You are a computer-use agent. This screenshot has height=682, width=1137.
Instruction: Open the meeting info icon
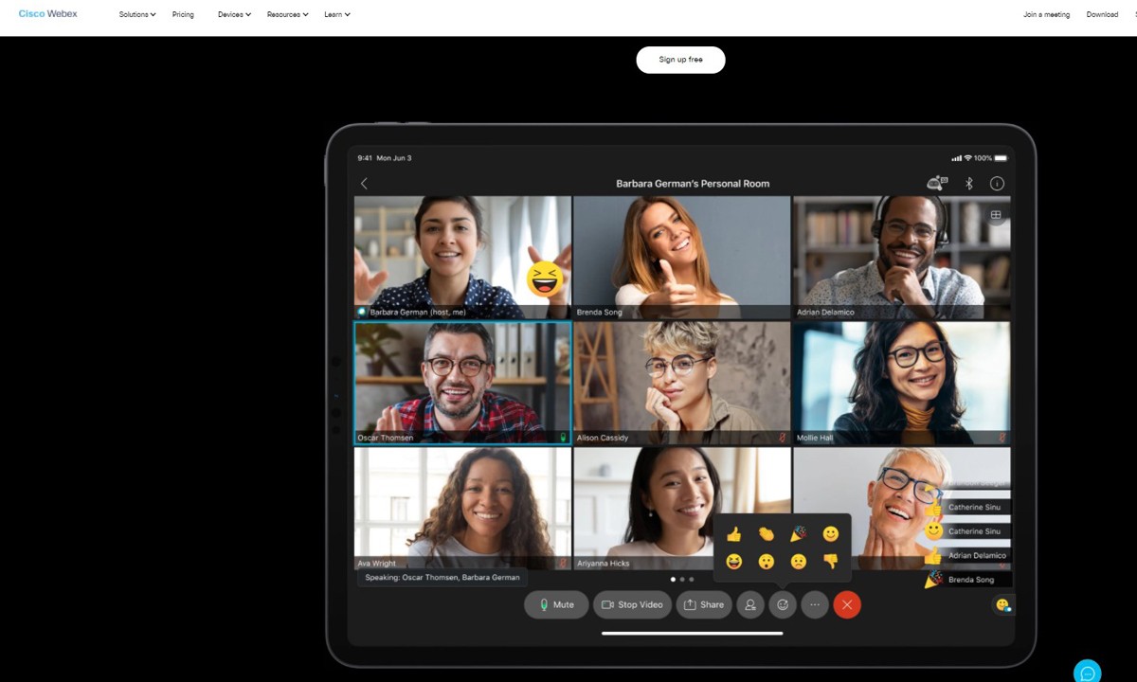point(997,184)
